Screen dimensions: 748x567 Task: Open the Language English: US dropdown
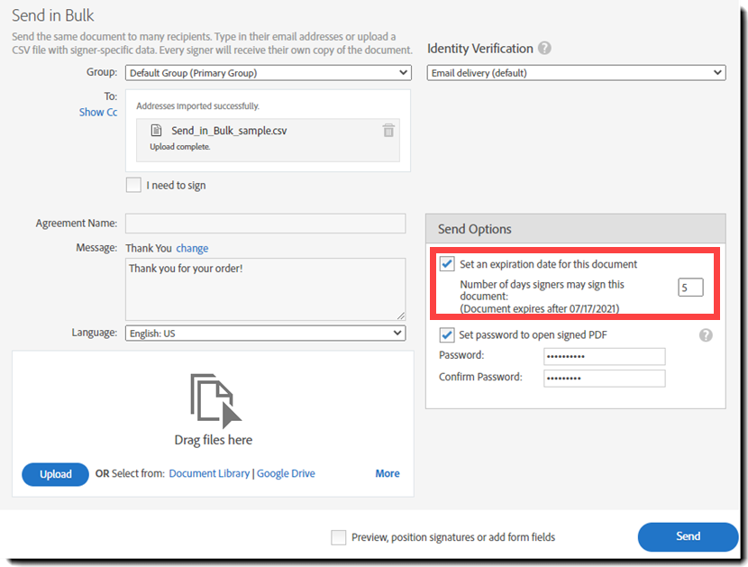click(265, 333)
